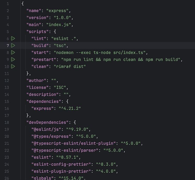Screen dimensions: 195x180
Task: Click the npm run lint && clean command value
Action: (121, 60)
